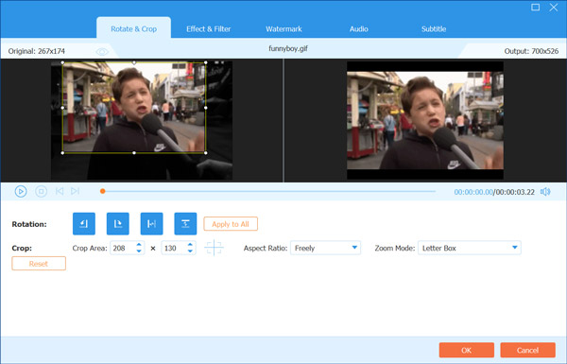
Task: Click the Original: 267x174 label
Action: [37, 51]
